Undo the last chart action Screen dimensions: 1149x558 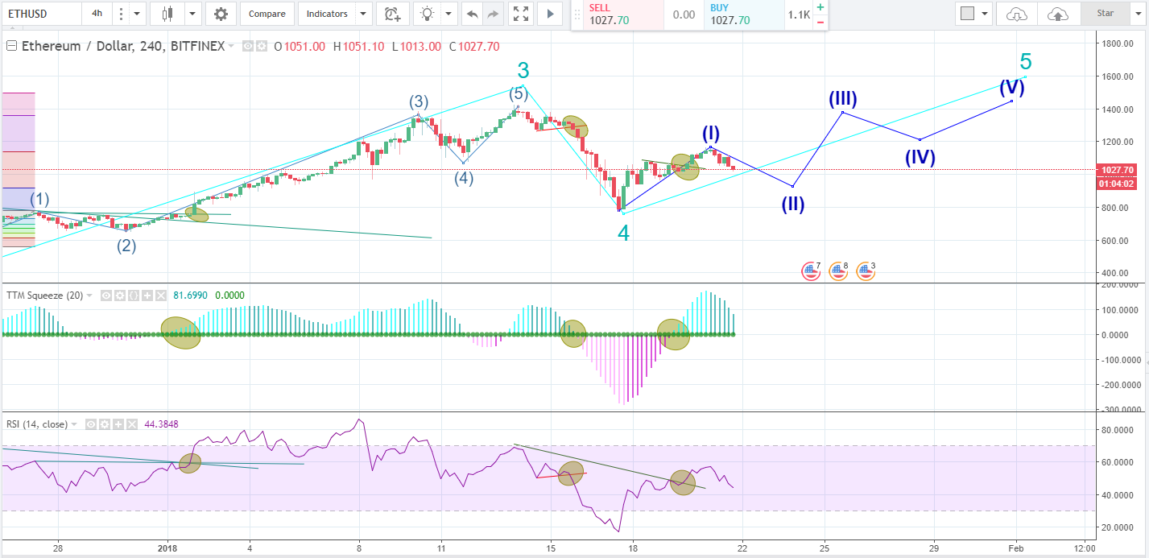473,14
